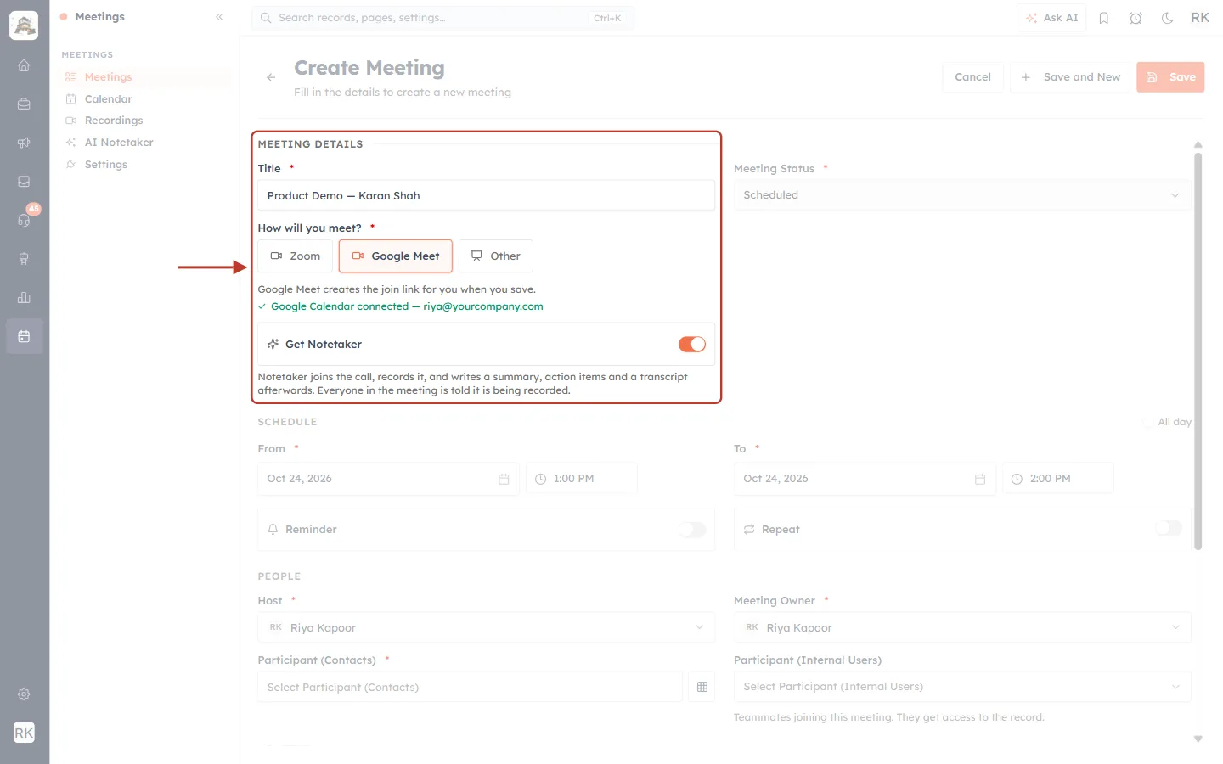The width and height of the screenshot is (1223, 764).
Task: Go to Recordings in the sidebar
Action: coord(114,121)
